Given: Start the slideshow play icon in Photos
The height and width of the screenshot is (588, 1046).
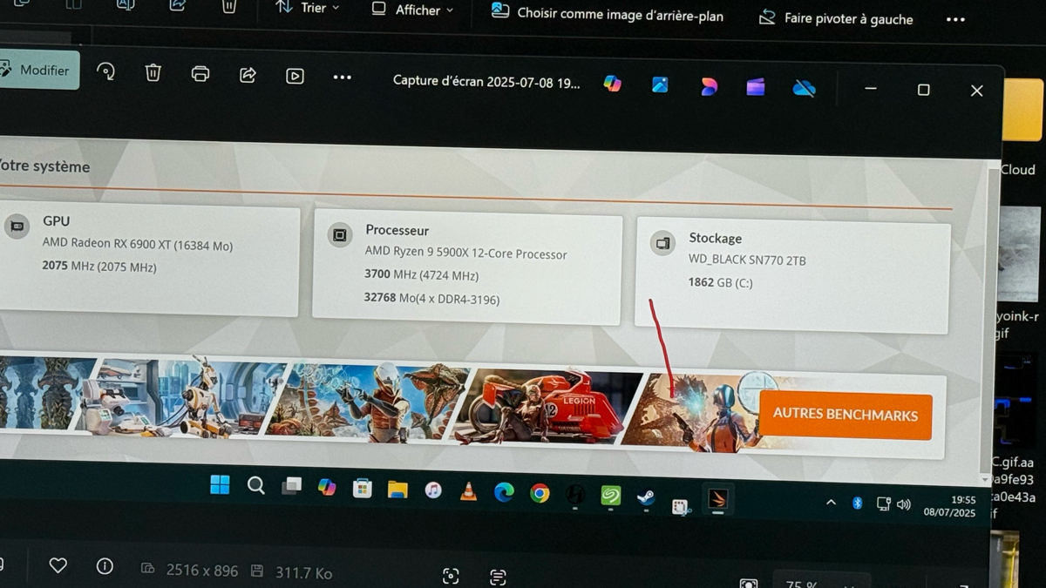Looking at the screenshot, I should [x=295, y=76].
